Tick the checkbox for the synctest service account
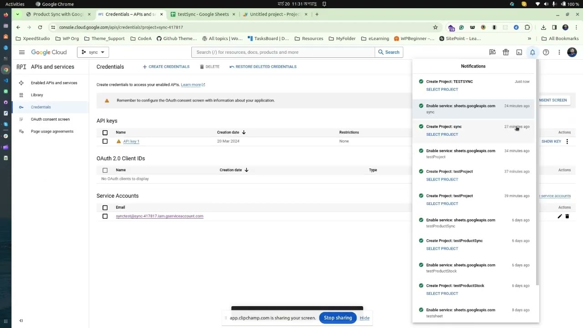Image resolution: width=583 pixels, height=328 pixels. coord(105,216)
